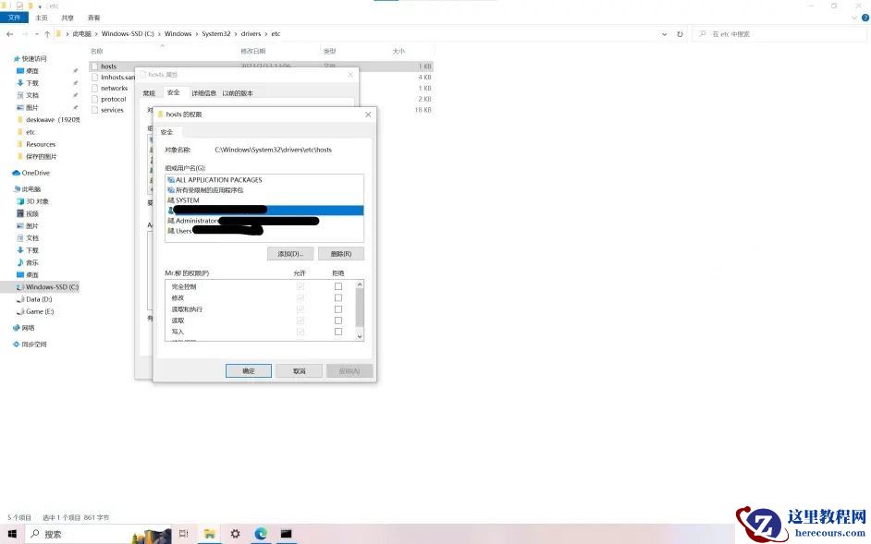Click the lmhosts.sam file icon

[x=94, y=78]
